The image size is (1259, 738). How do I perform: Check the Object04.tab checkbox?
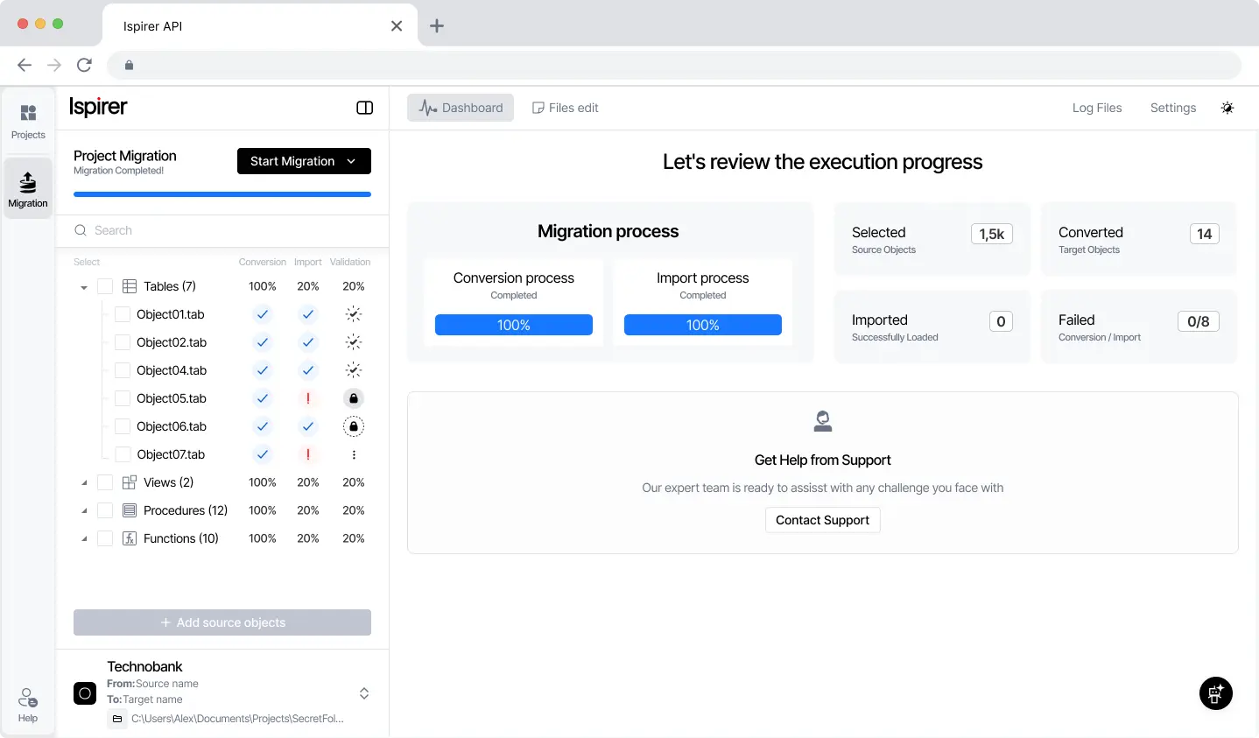(x=123, y=370)
